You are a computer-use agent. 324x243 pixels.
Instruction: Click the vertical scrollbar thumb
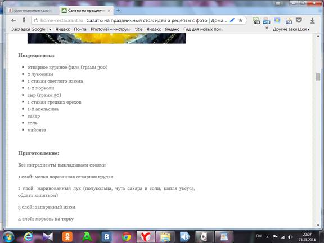click(x=318, y=77)
